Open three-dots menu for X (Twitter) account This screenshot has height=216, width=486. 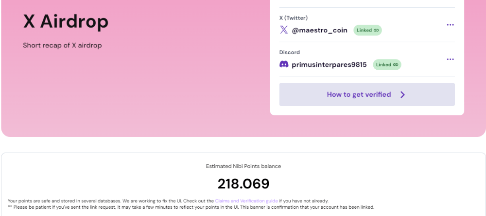(450, 25)
